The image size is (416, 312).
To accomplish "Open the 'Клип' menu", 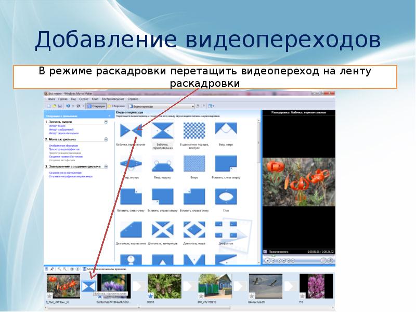I will (x=95, y=98).
